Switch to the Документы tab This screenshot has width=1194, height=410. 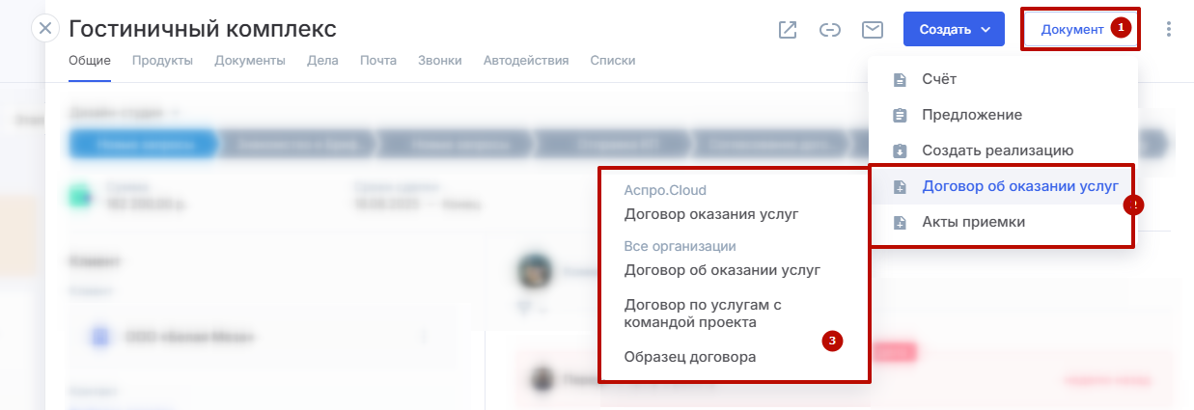249,61
